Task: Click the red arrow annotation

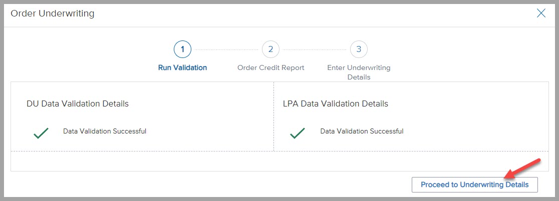Action: pyautogui.click(x=523, y=169)
